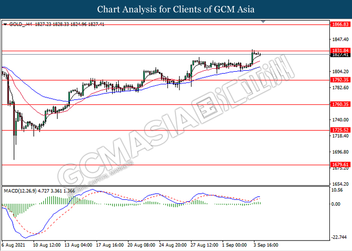Click the MACD scale value 10.56
Screen dimensions: 352x251
(337, 190)
